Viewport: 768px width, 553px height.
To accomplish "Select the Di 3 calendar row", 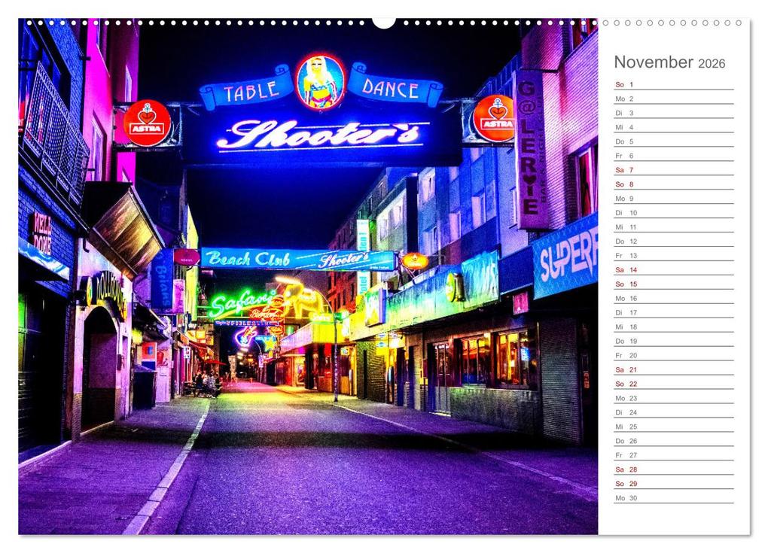I will pos(673,113).
